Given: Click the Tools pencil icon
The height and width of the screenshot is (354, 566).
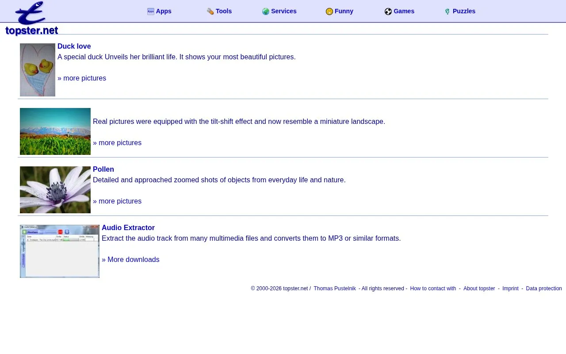Looking at the screenshot, I should (210, 12).
